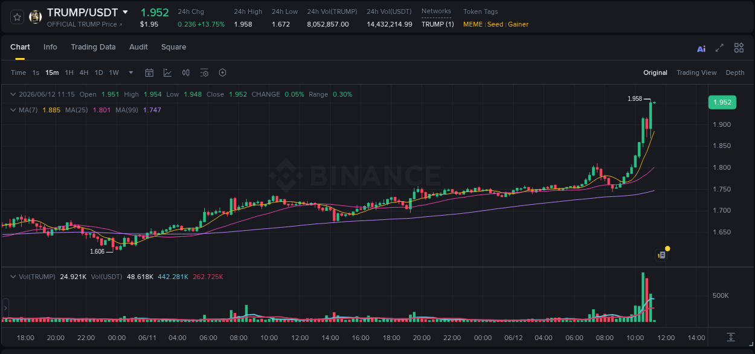Select the Time line chart option
Screen dimensions: 755x354
18,72
